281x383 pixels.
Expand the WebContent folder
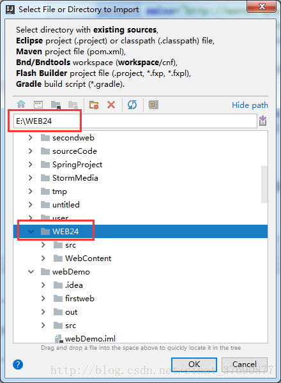pos(43,258)
